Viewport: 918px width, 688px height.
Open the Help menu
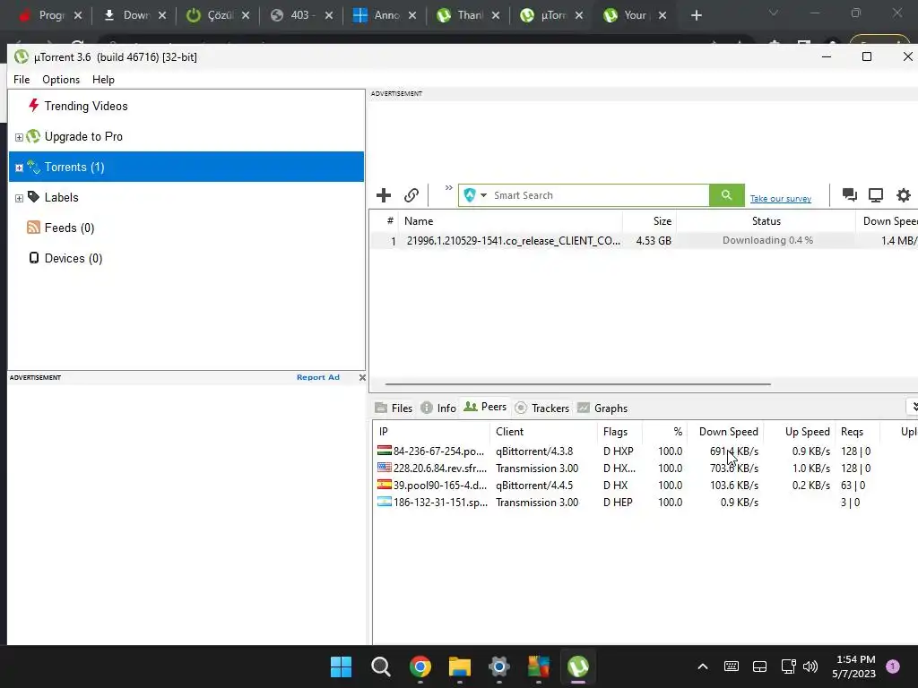click(x=103, y=80)
